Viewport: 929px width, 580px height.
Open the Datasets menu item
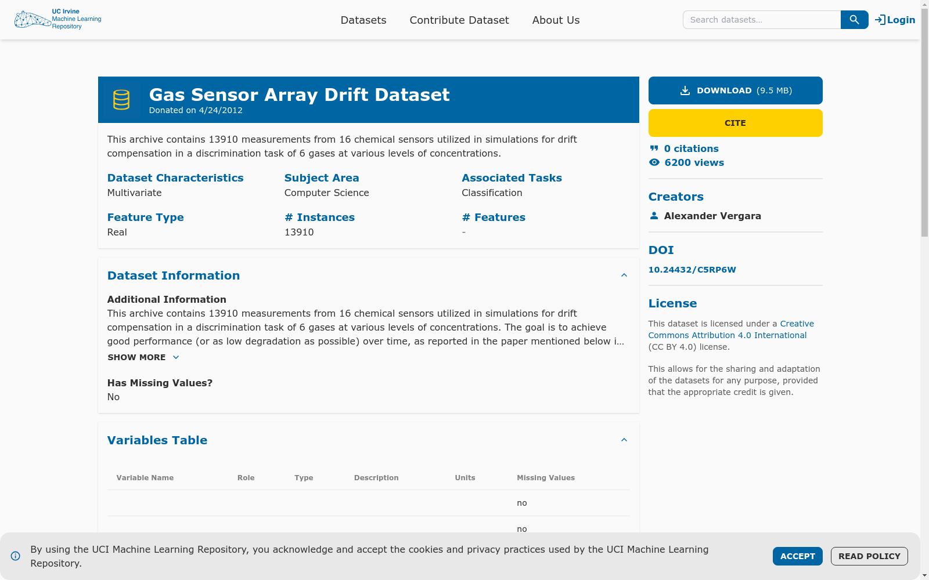[363, 20]
